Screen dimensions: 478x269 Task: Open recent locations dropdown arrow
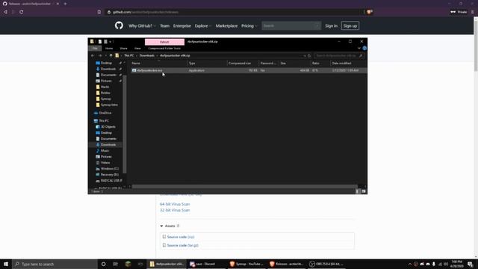106,55
